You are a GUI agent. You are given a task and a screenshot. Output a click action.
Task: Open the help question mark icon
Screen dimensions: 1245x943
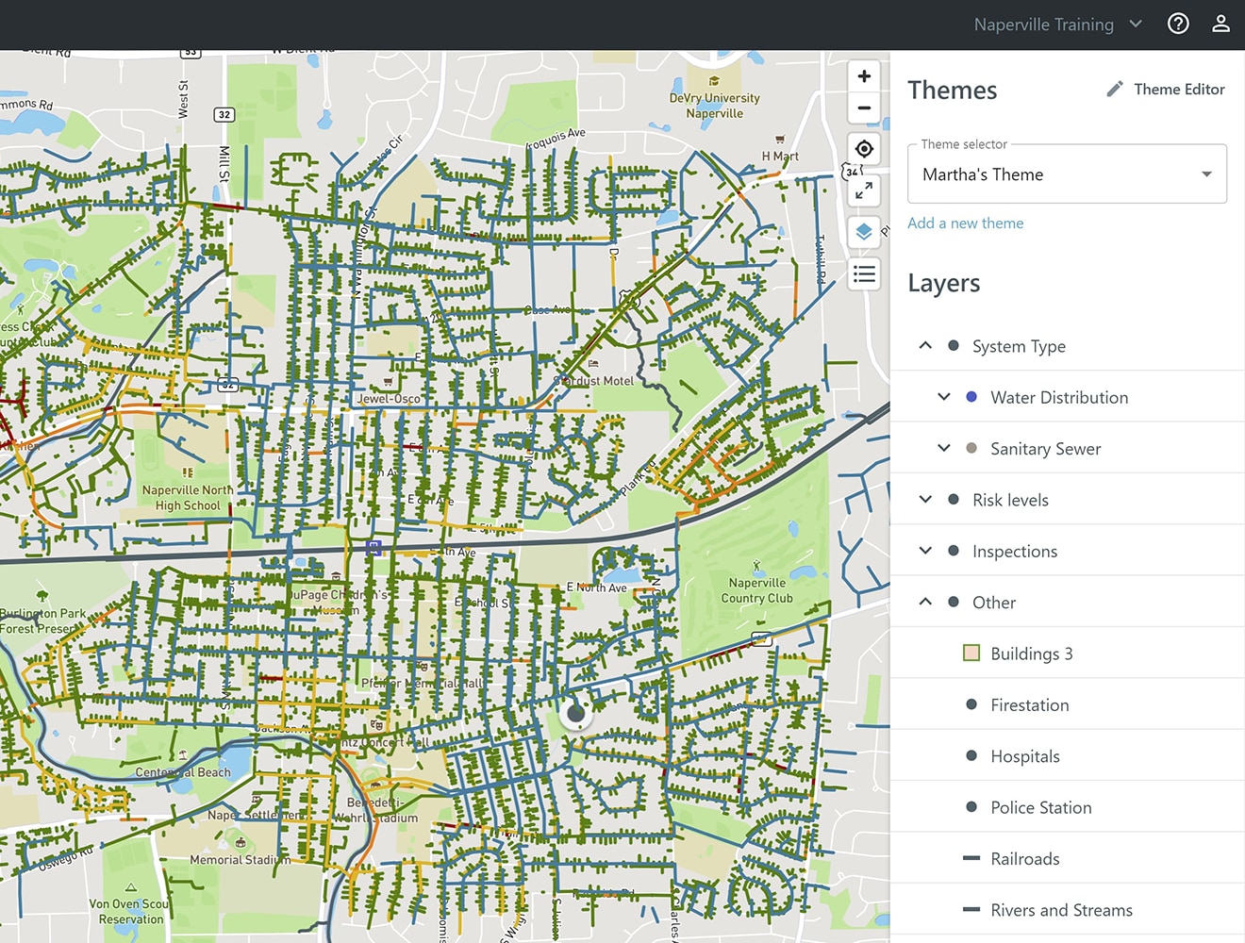click(x=1178, y=24)
